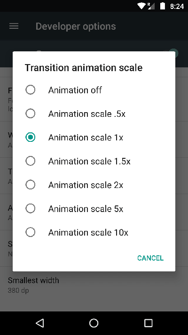Tap the 8:24 clock in status bar

[177, 6]
